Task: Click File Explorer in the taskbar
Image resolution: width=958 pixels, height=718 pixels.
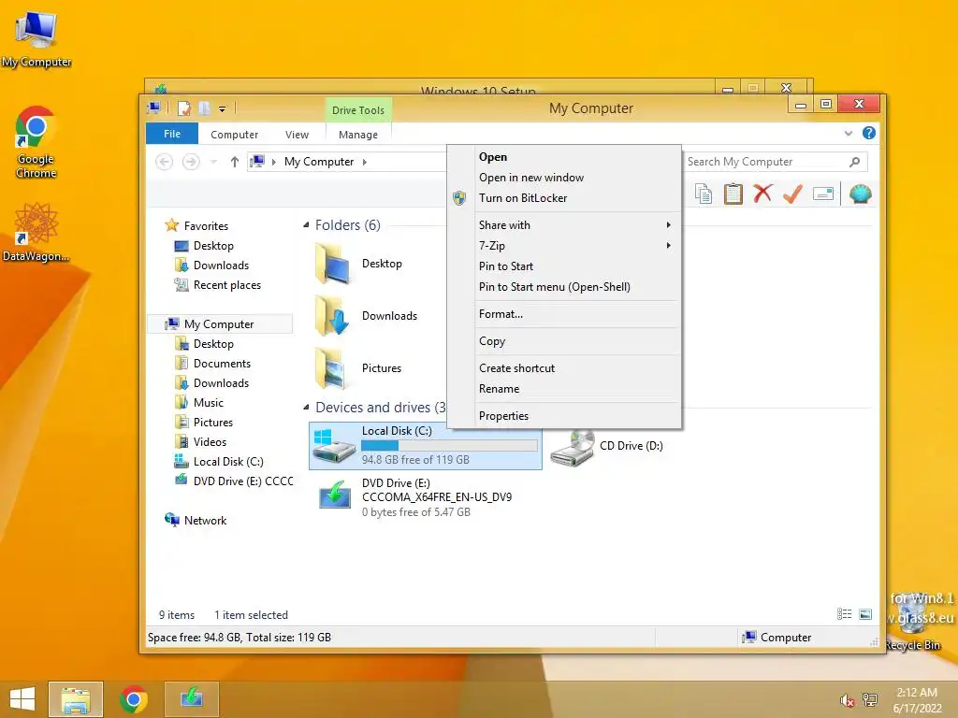Action: pyautogui.click(x=76, y=699)
